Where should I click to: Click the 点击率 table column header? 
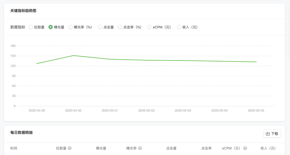pyautogui.click(x=206, y=148)
